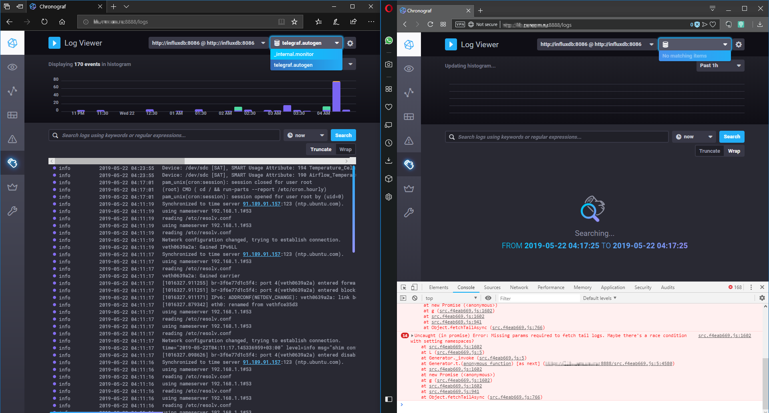This screenshot has height=413, width=769.
Task: Open the Log Viewer settings gear
Action: [350, 43]
